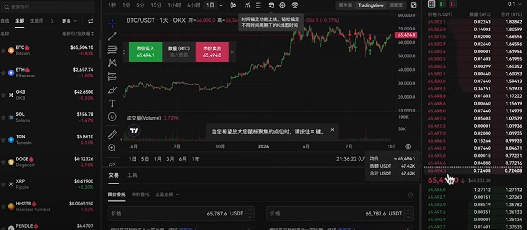This screenshot has height=230, width=527.
Task: Select the pattern drawing tool
Action: pos(112,63)
